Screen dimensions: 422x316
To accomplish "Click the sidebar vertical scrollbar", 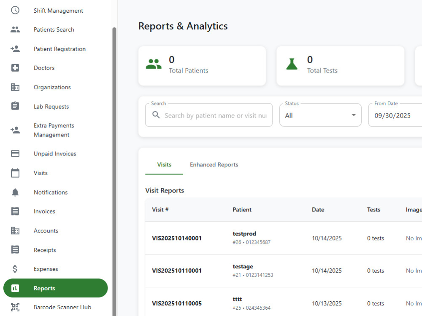I will coord(114,171).
